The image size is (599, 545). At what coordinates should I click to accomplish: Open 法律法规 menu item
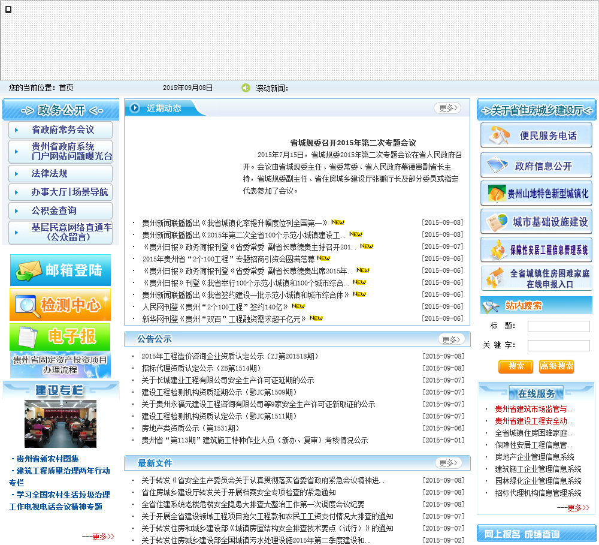pyautogui.click(x=60, y=174)
